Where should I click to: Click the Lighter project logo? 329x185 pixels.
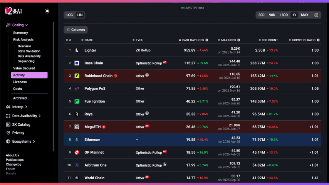pyautogui.click(x=77, y=50)
